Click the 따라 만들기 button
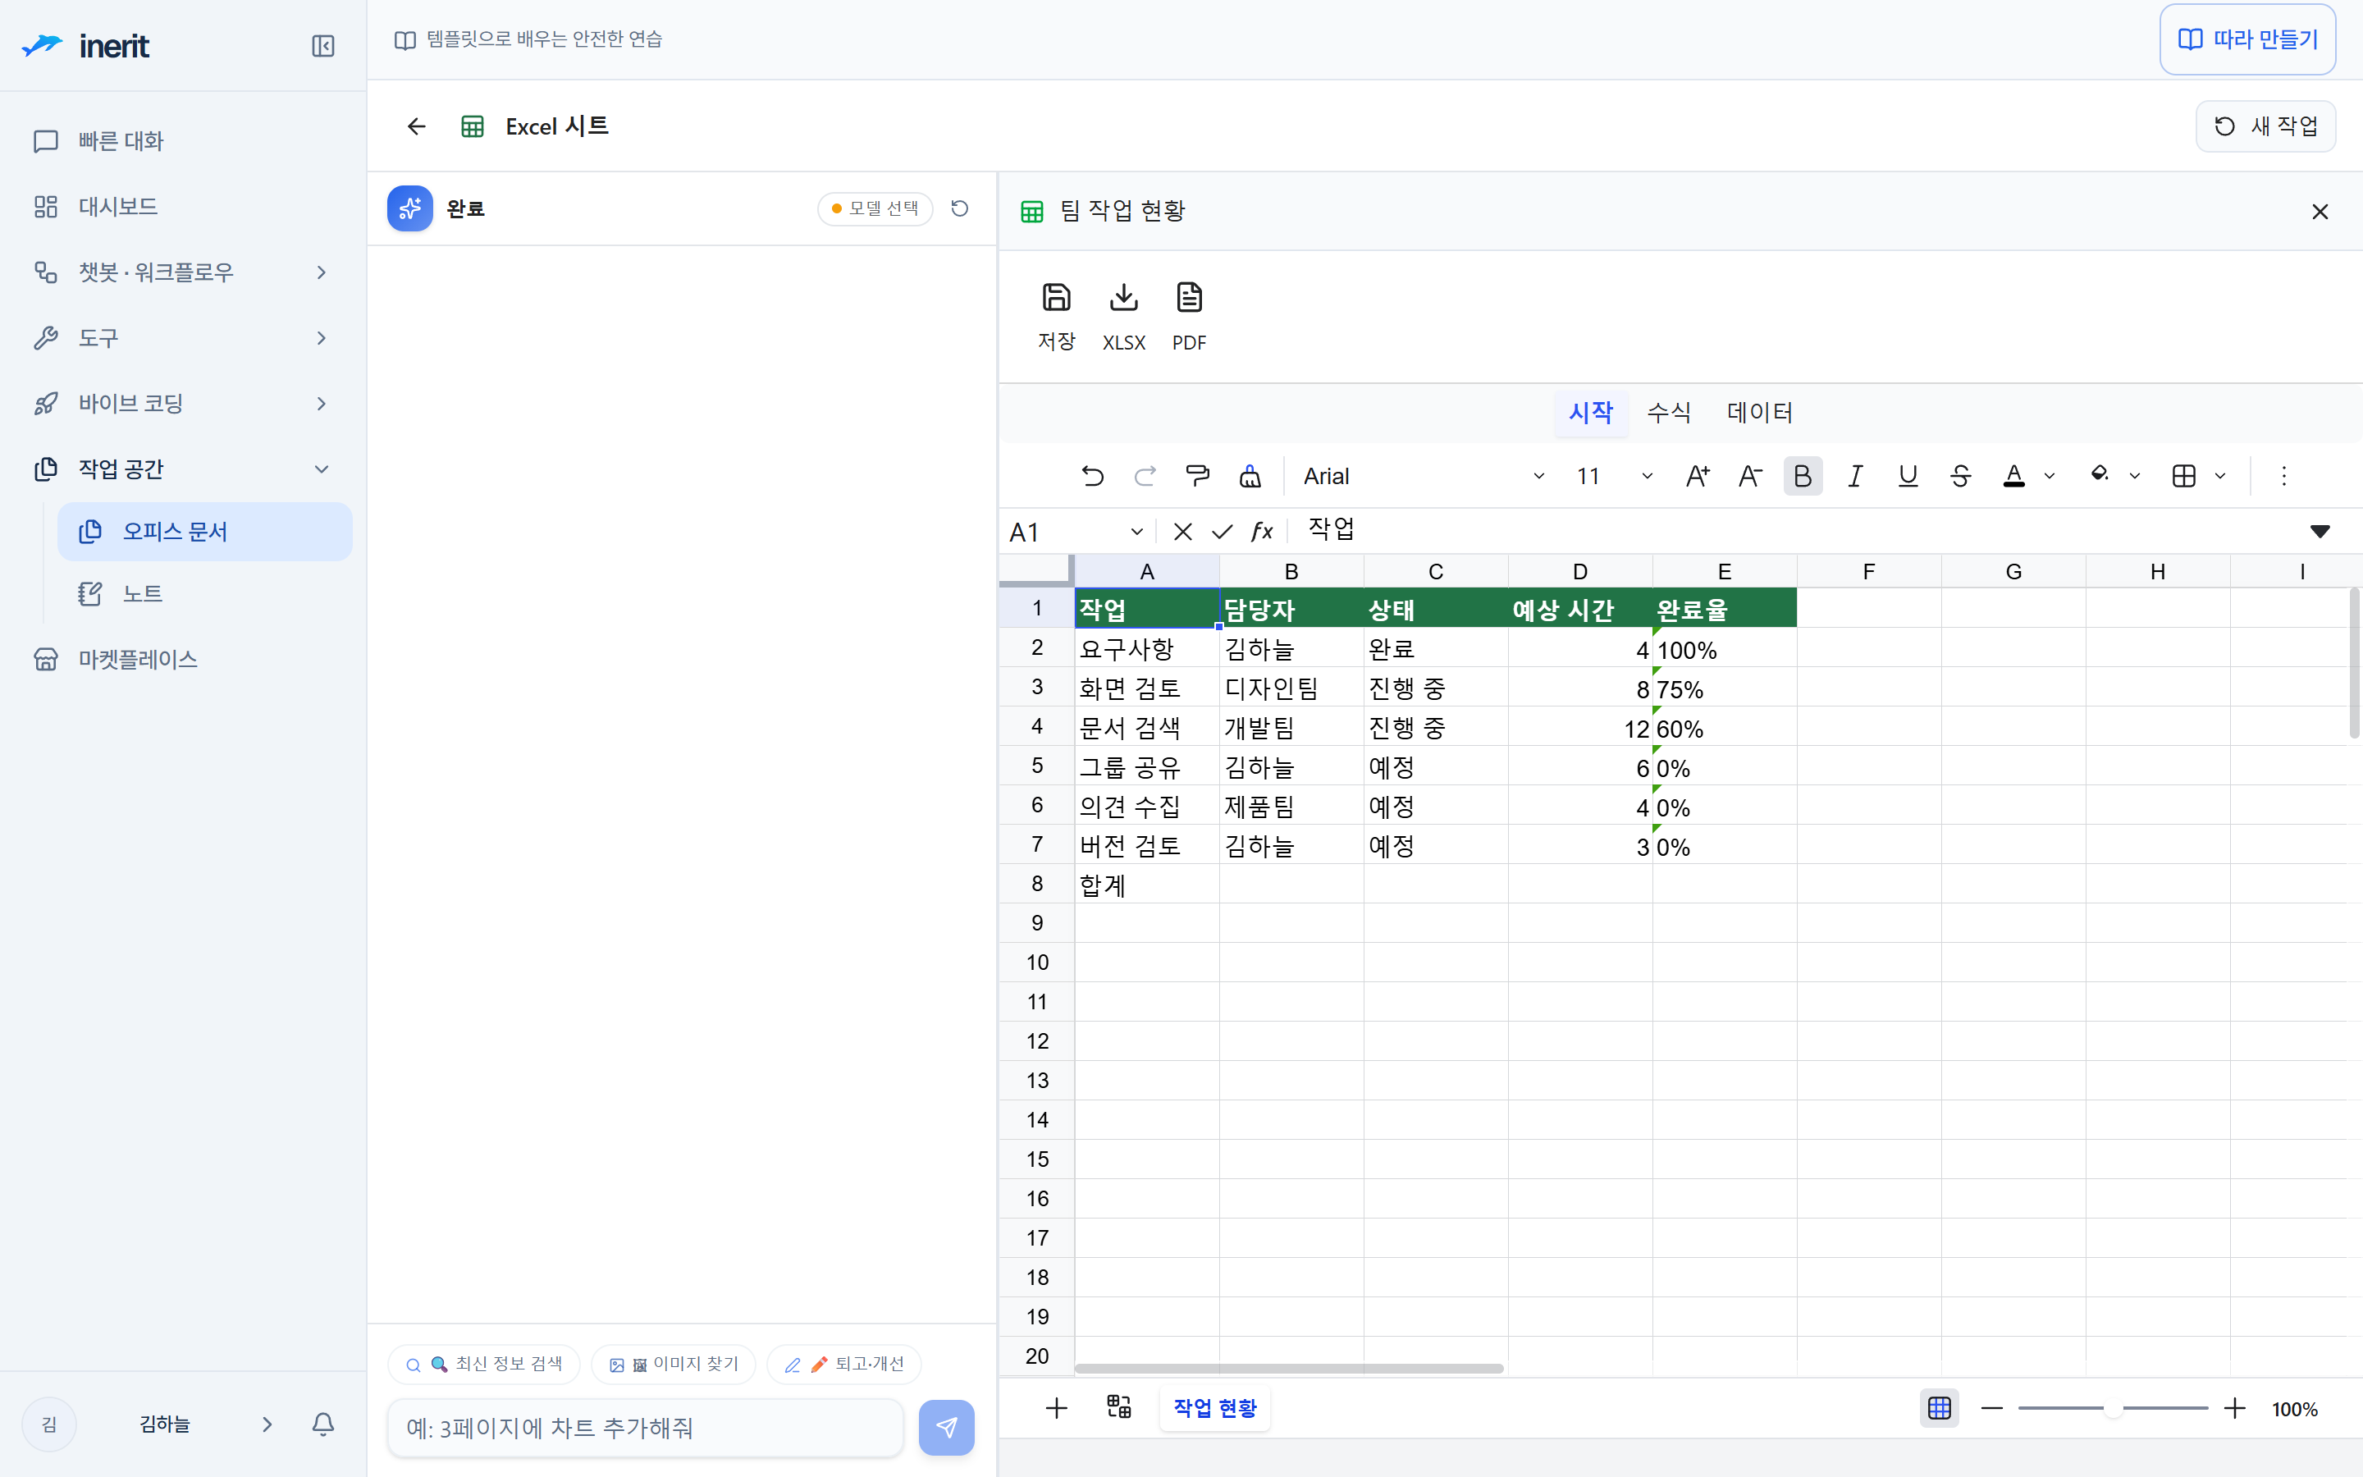This screenshot has width=2363, height=1477. [2248, 39]
